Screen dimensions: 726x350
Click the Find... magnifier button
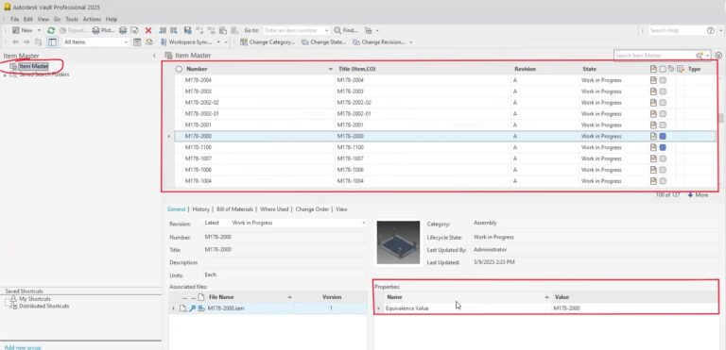[x=346, y=30]
